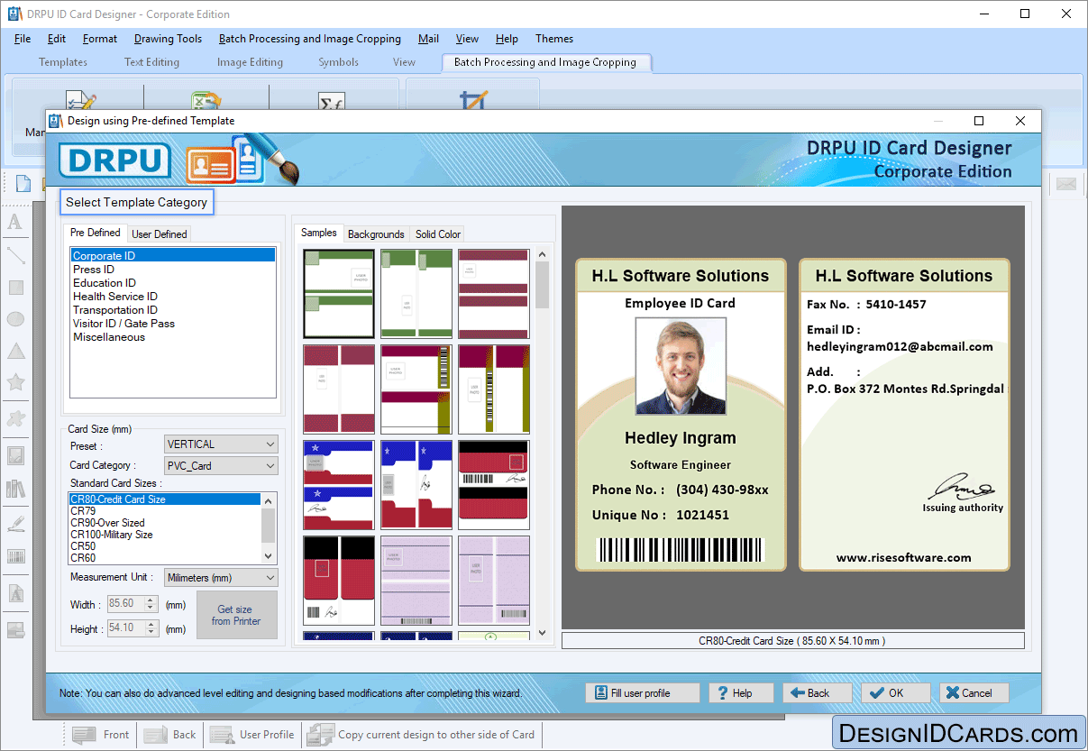Select the Samples tab
This screenshot has width=1088, height=751.
click(x=319, y=233)
